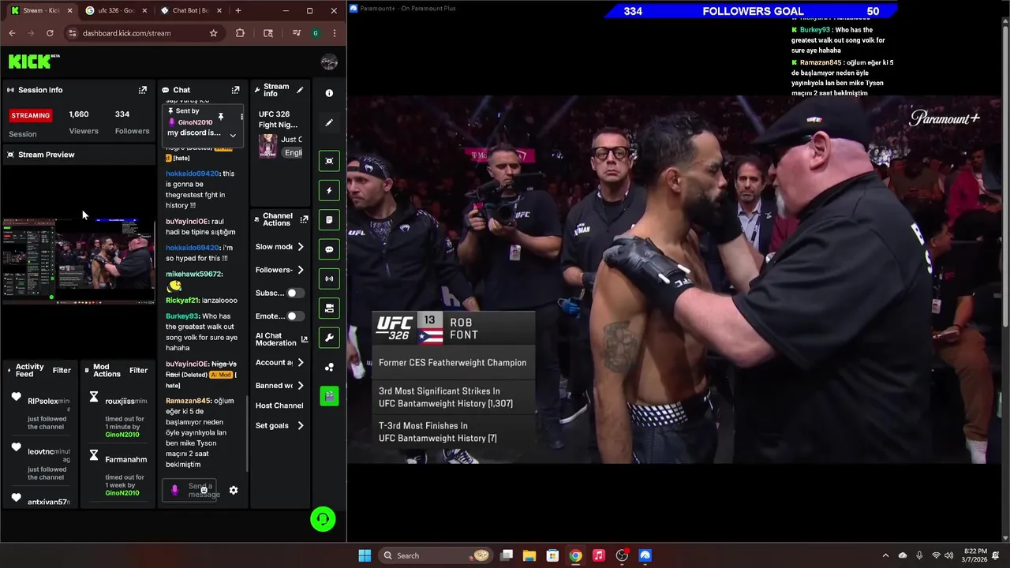Open Chrome extensions puzzle icon

(x=240, y=33)
